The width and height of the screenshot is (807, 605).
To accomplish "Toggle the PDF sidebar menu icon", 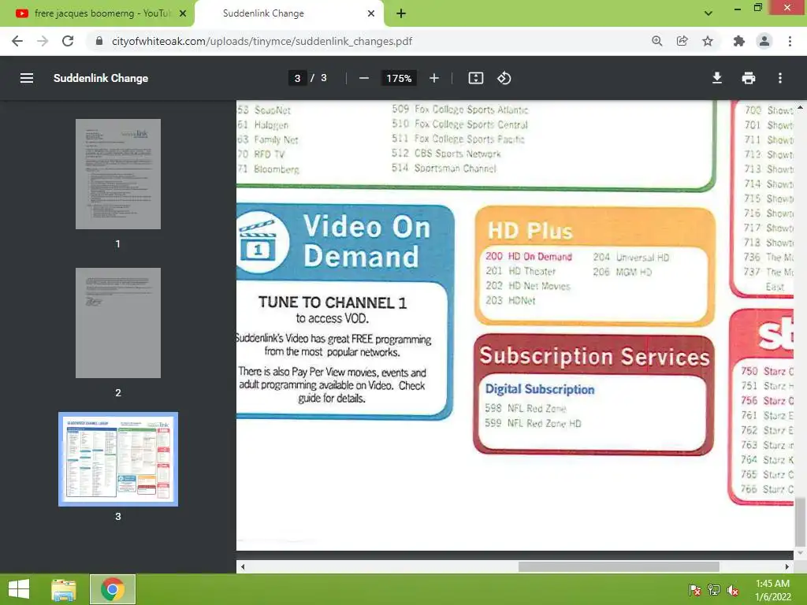I will (x=27, y=78).
